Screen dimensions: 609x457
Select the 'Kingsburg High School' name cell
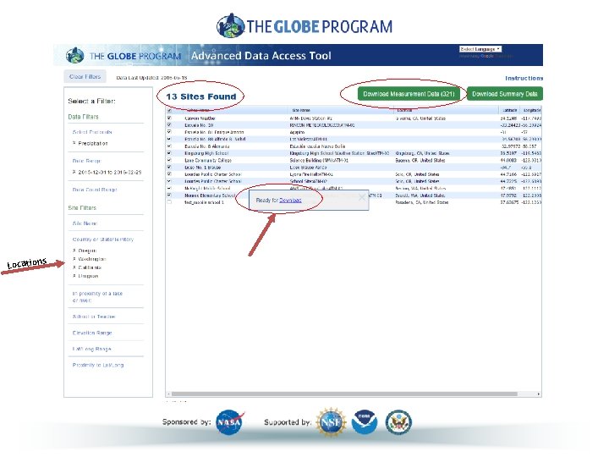(x=206, y=153)
